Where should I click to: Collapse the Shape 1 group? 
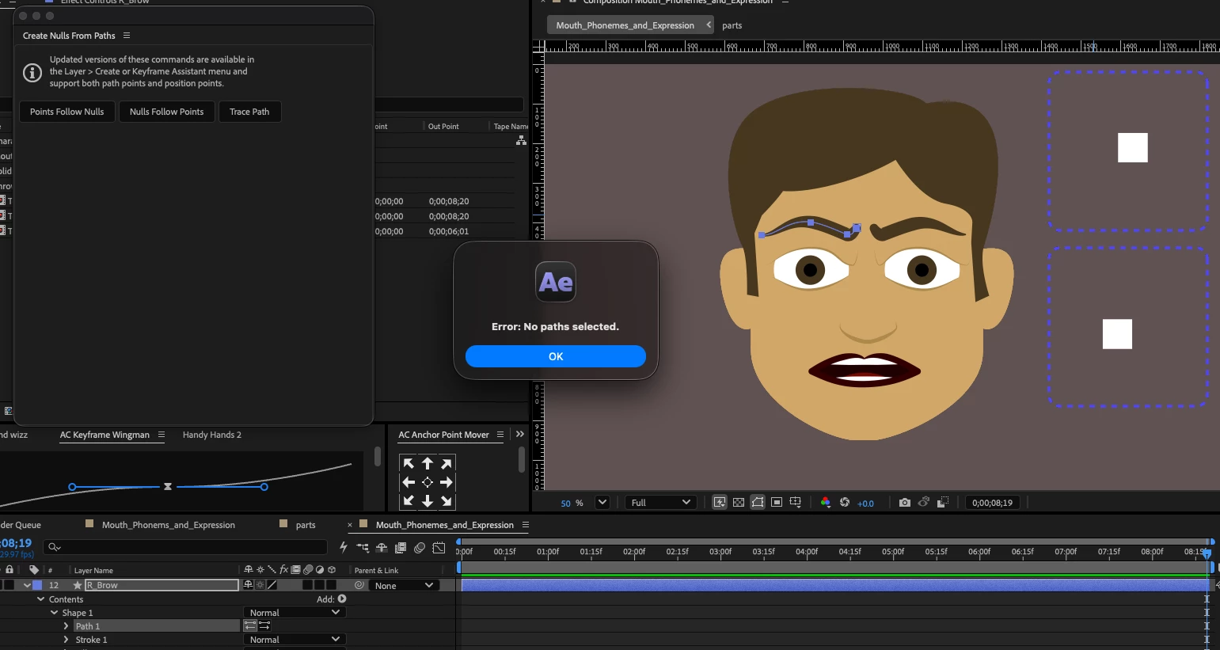tap(54, 613)
